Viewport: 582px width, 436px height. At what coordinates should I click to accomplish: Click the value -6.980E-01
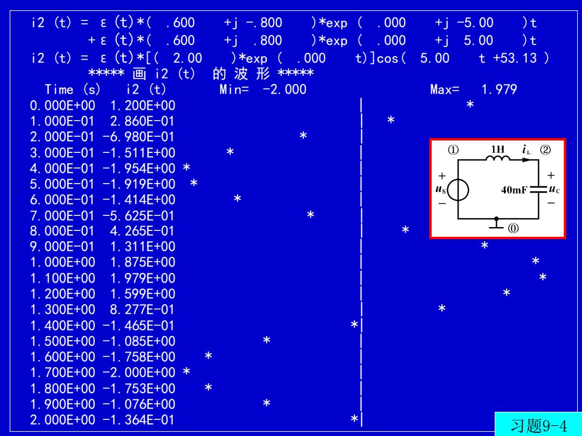(x=138, y=137)
